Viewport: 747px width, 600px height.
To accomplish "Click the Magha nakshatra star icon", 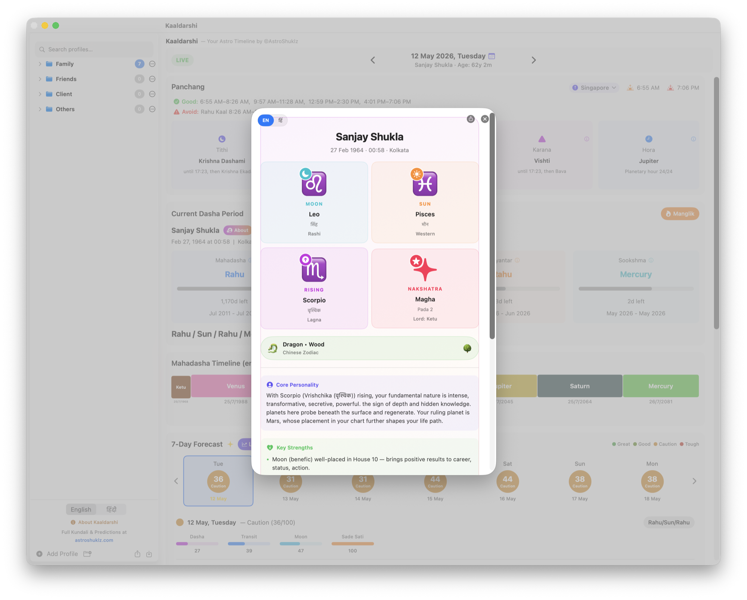I will click(425, 269).
